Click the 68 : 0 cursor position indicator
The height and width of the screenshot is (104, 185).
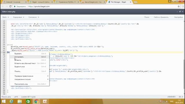coord(181,97)
